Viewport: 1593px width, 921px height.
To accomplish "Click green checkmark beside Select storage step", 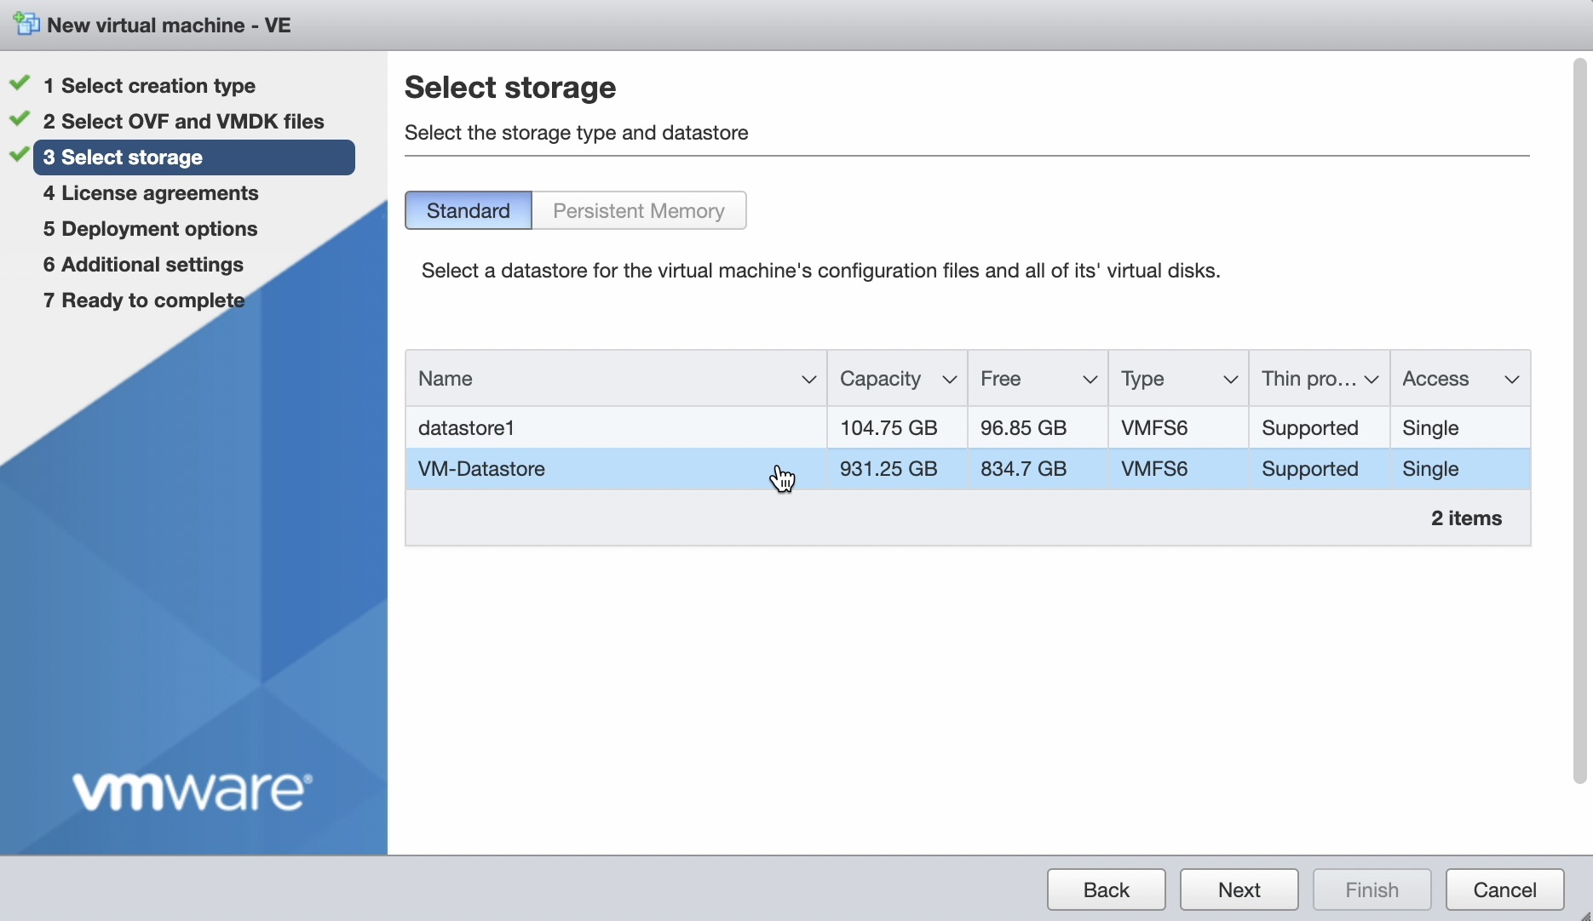I will tap(20, 156).
